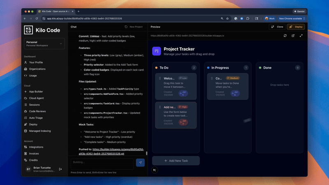Image resolution: width=329 pixels, height=185 pixels.
Task: Open the Work profile button
Action: coord(270,18)
